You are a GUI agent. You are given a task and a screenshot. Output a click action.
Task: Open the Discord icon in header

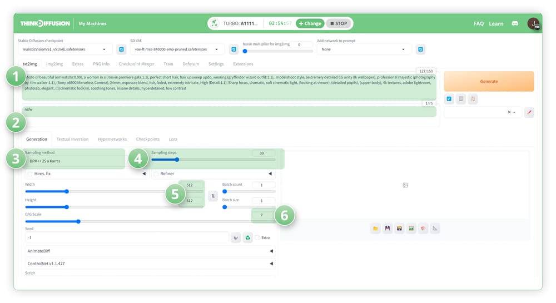pyautogui.click(x=515, y=23)
